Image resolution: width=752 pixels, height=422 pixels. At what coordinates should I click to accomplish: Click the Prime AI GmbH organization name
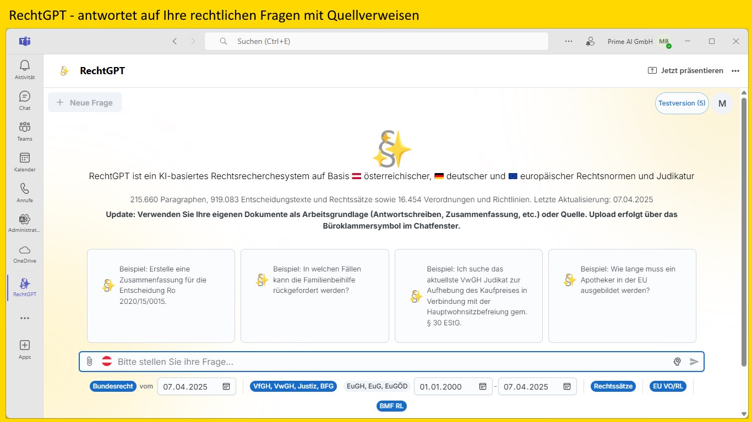click(630, 42)
